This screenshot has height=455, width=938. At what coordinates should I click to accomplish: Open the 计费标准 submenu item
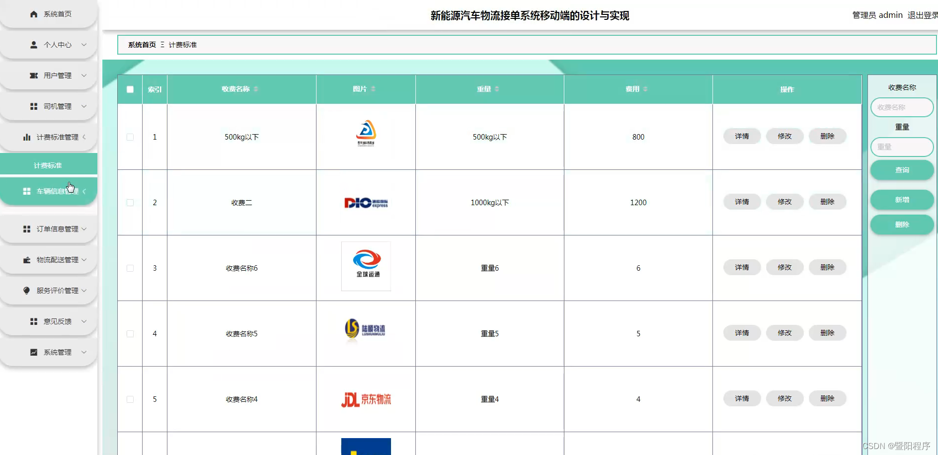click(x=48, y=164)
